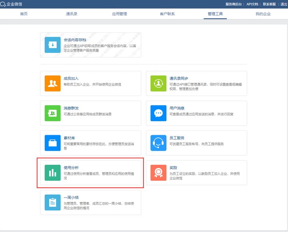Open the 我的企业 tab
Viewport: 288px width, 232px height.
point(263,14)
